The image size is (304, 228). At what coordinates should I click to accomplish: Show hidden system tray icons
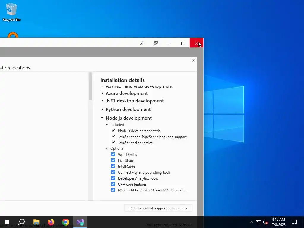(x=251, y=222)
